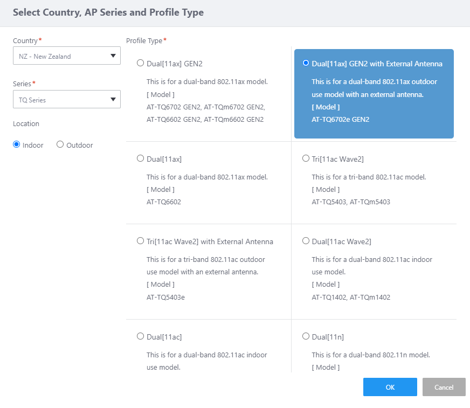
Task: Open the Country dropdown showing New Zealand
Action: click(x=59, y=56)
